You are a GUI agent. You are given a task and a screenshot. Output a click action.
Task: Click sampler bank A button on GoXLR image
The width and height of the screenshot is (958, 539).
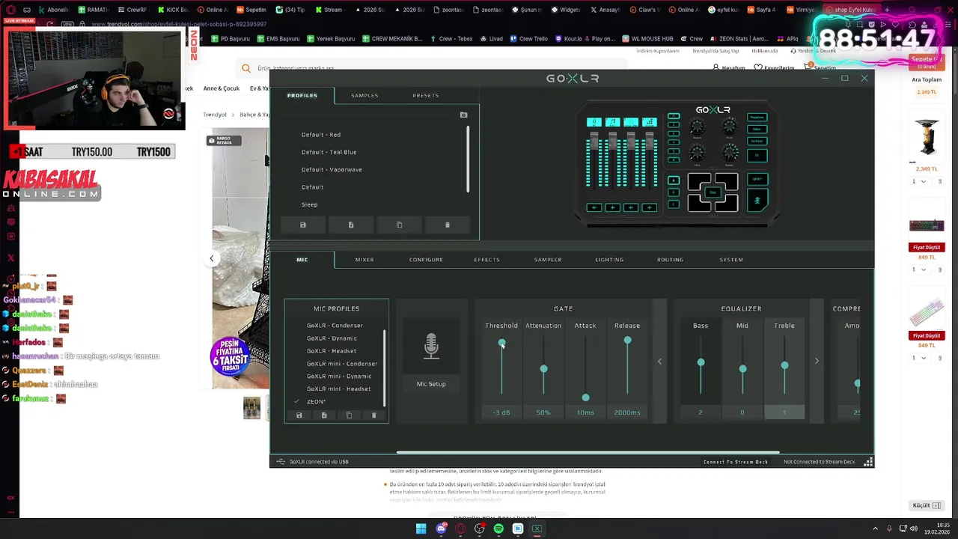coord(674,180)
